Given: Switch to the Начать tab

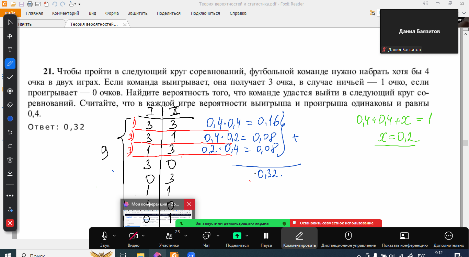Looking at the screenshot, I should (25, 24).
